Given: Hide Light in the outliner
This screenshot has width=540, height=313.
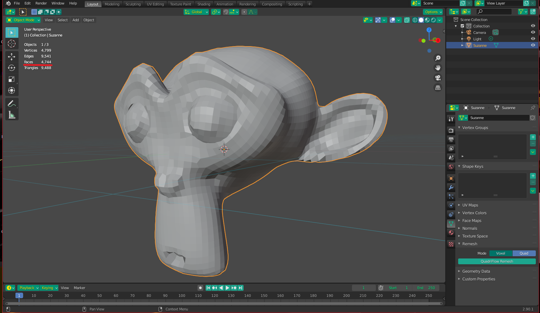Looking at the screenshot, I should (533, 39).
